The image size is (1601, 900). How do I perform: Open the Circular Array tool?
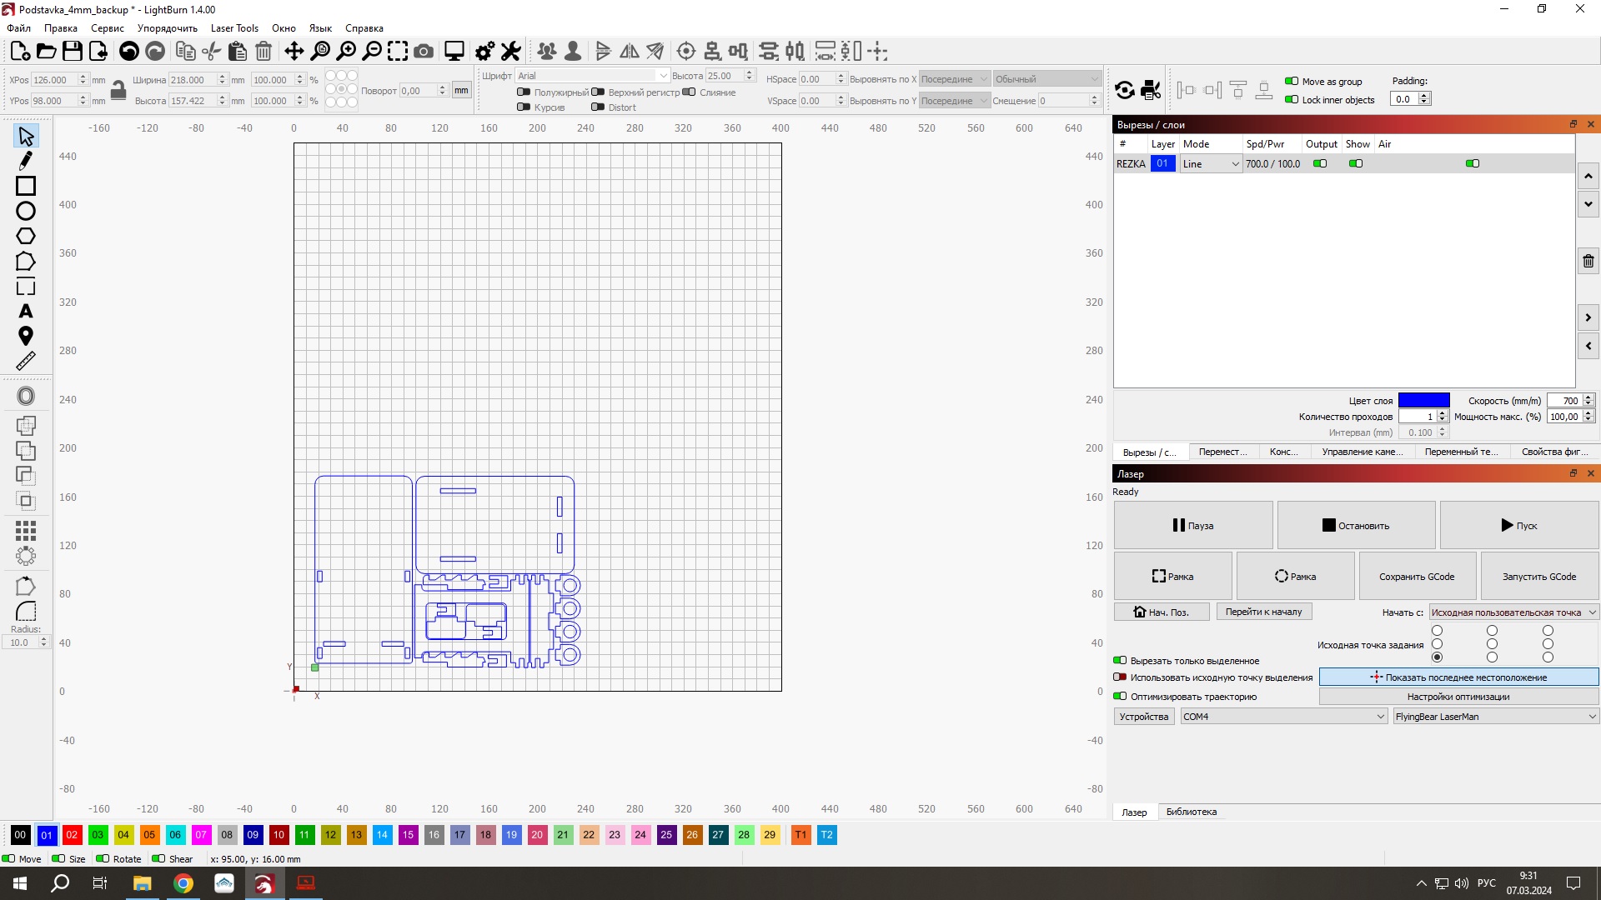(26, 555)
